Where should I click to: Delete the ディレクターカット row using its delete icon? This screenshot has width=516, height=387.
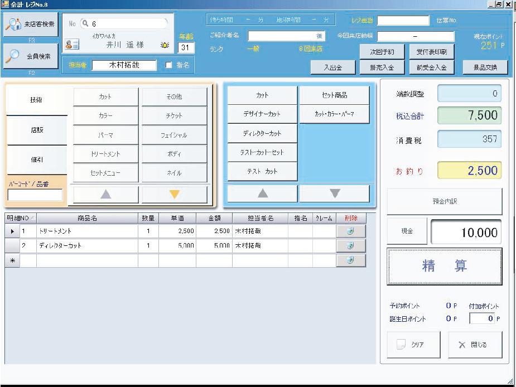coord(351,245)
